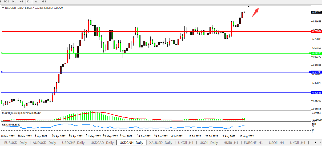Click the red upward arrow on chart

pos(255,12)
